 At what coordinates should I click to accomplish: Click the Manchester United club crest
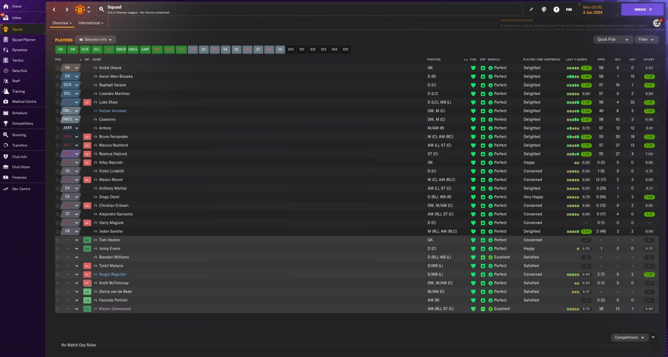(x=80, y=9)
